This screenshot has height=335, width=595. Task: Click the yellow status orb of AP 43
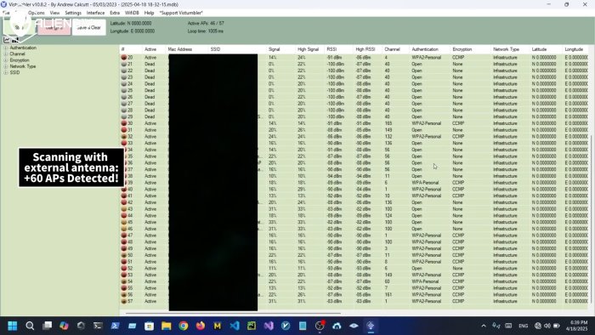[x=124, y=209]
